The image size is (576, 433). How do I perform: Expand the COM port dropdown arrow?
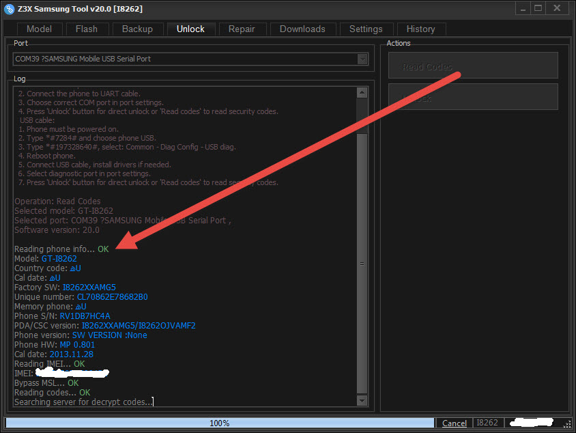point(362,59)
